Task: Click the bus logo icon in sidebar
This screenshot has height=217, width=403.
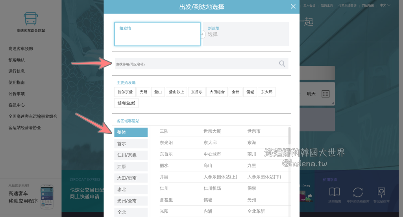Action: click(31, 19)
